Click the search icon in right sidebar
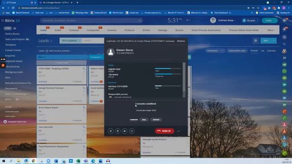Viewport: 292px width, 164px height. [x=284, y=44]
